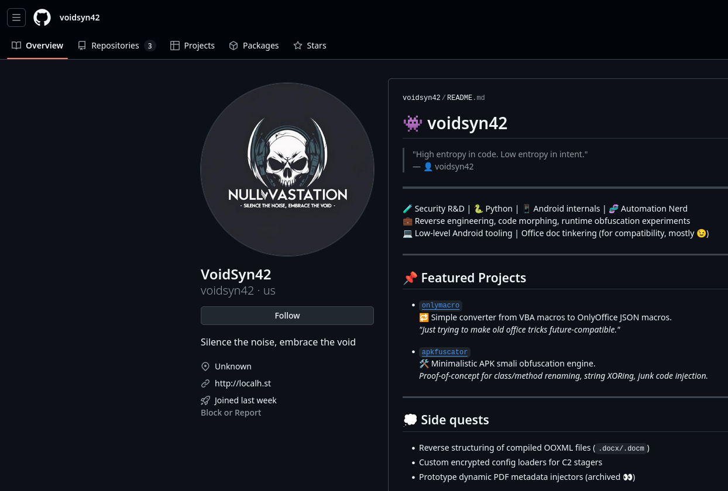Open the Block or Report link
Viewport: 728px width, 491px height.
pyautogui.click(x=231, y=412)
